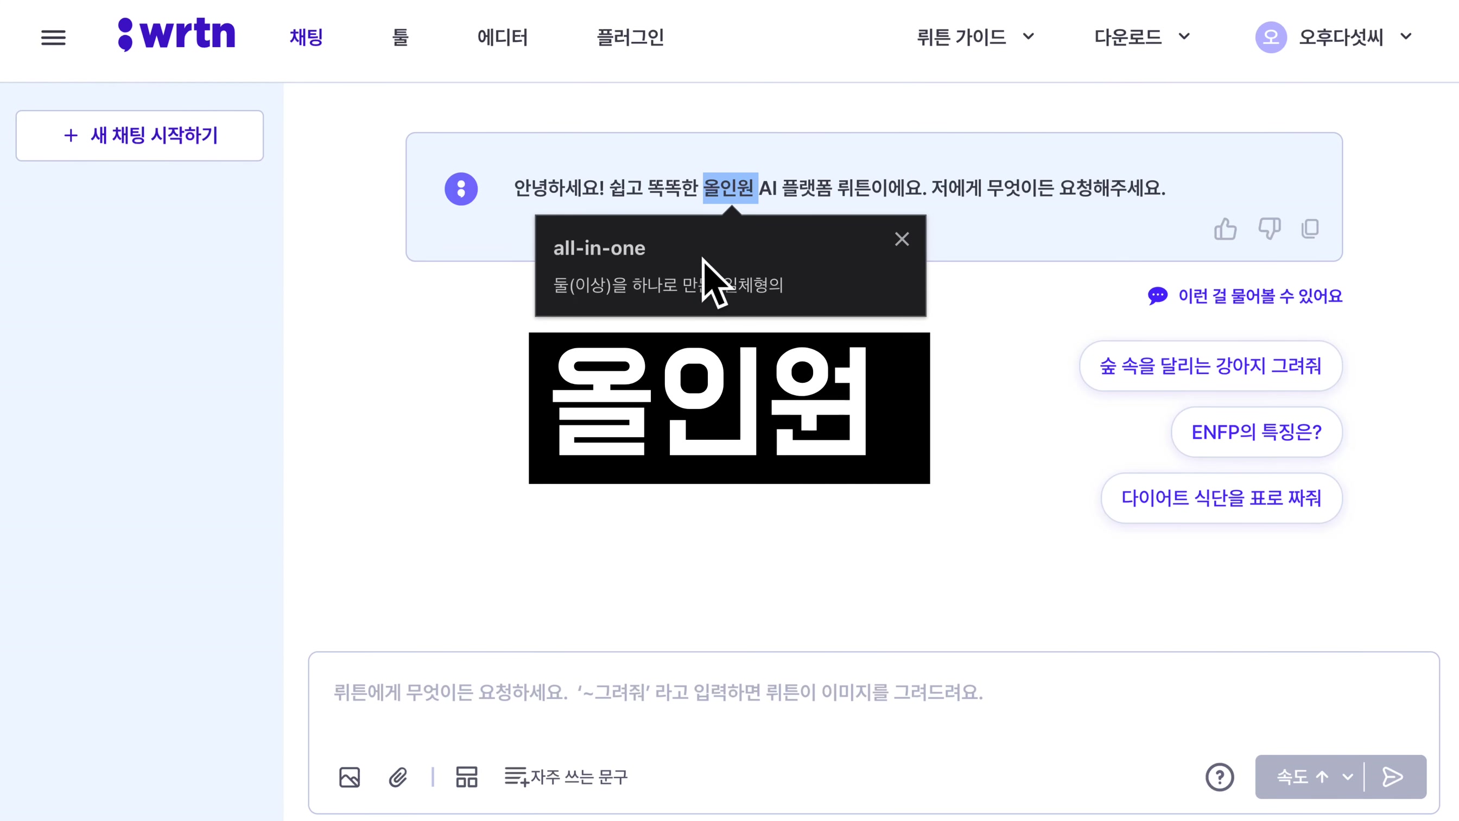This screenshot has width=1459, height=821.
Task: Close the all-in-one dictionary popup
Action: 902,239
